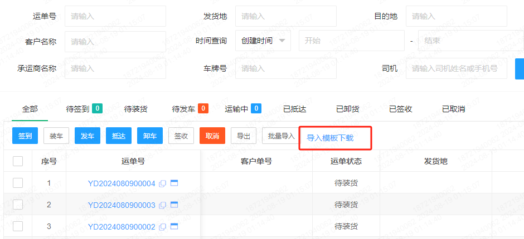The image size is (524, 239).
Task: Click the 运单号 column header in table
Action: [x=133, y=161]
